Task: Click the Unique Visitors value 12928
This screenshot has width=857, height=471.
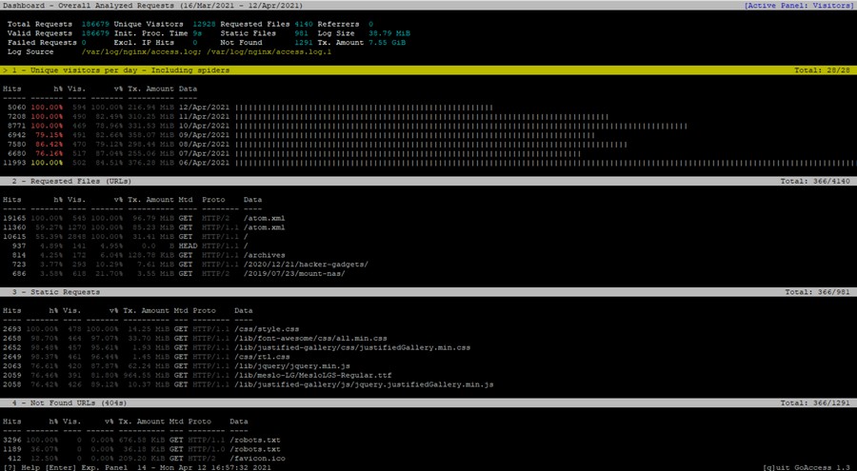Action: click(204, 24)
